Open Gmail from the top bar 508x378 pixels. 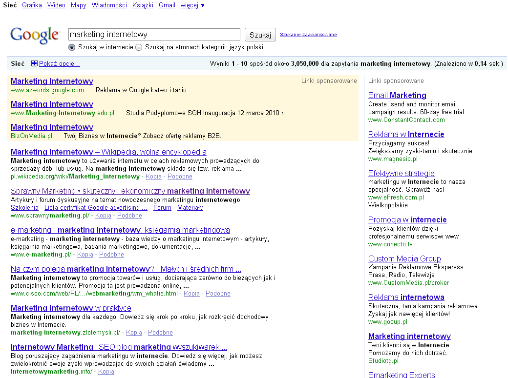point(167,5)
